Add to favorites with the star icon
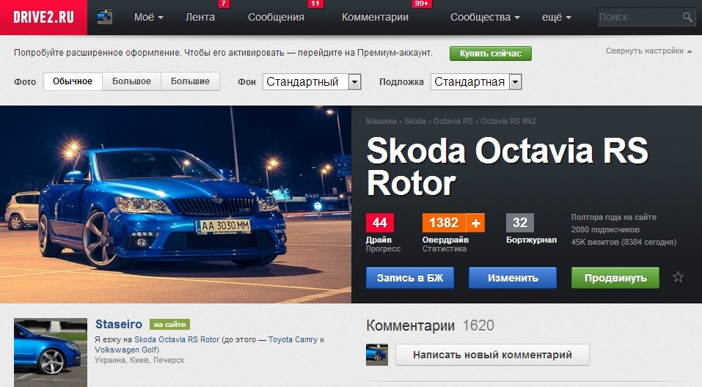 [678, 277]
